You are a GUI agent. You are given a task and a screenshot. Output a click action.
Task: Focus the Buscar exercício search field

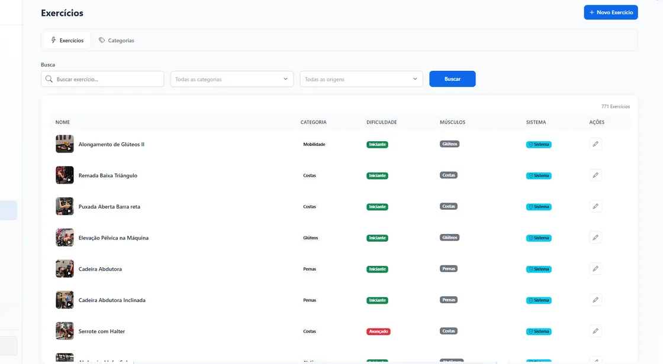coord(102,79)
